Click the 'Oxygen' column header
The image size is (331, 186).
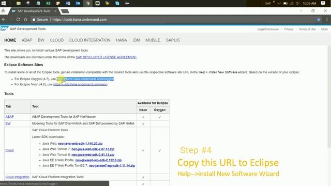point(160,110)
